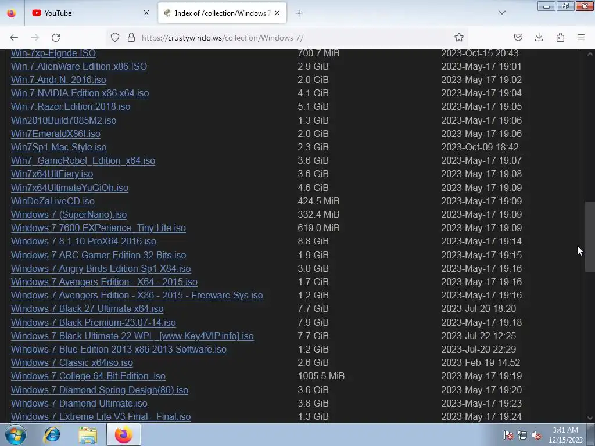Select the 1005.5 MiB size value
Viewport: 595px width, 446px height.
coord(321,376)
